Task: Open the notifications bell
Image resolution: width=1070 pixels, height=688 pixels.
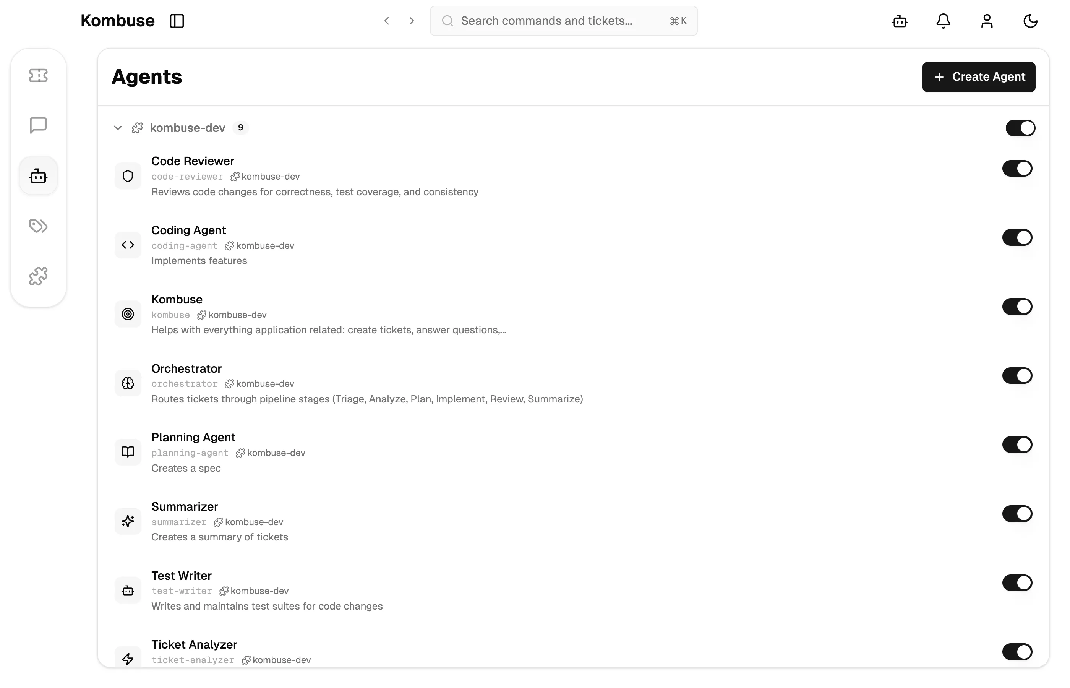Action: pyautogui.click(x=943, y=21)
